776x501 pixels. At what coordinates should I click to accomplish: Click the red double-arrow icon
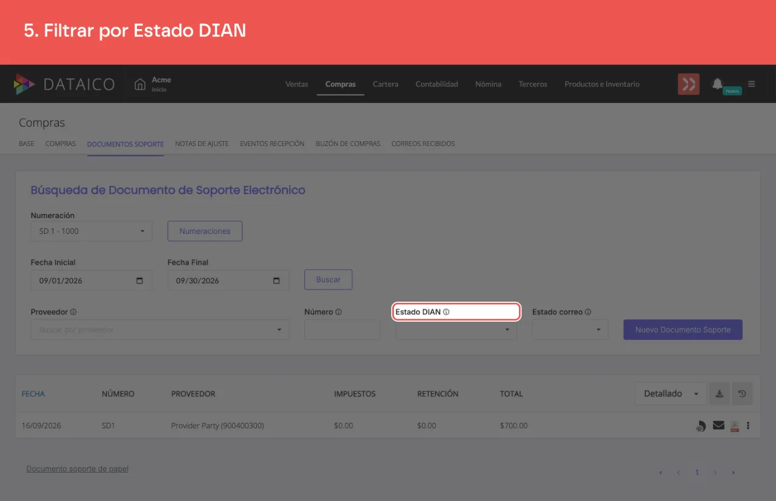tap(689, 84)
